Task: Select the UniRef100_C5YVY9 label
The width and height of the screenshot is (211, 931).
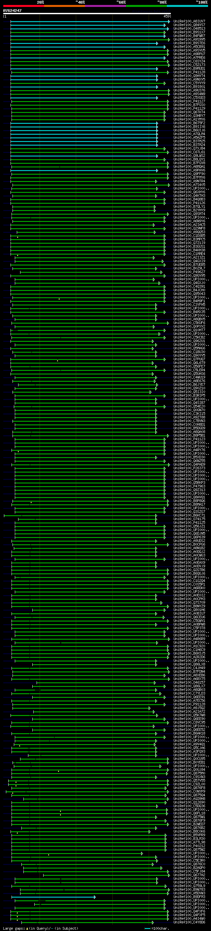Action: pos(189,83)
